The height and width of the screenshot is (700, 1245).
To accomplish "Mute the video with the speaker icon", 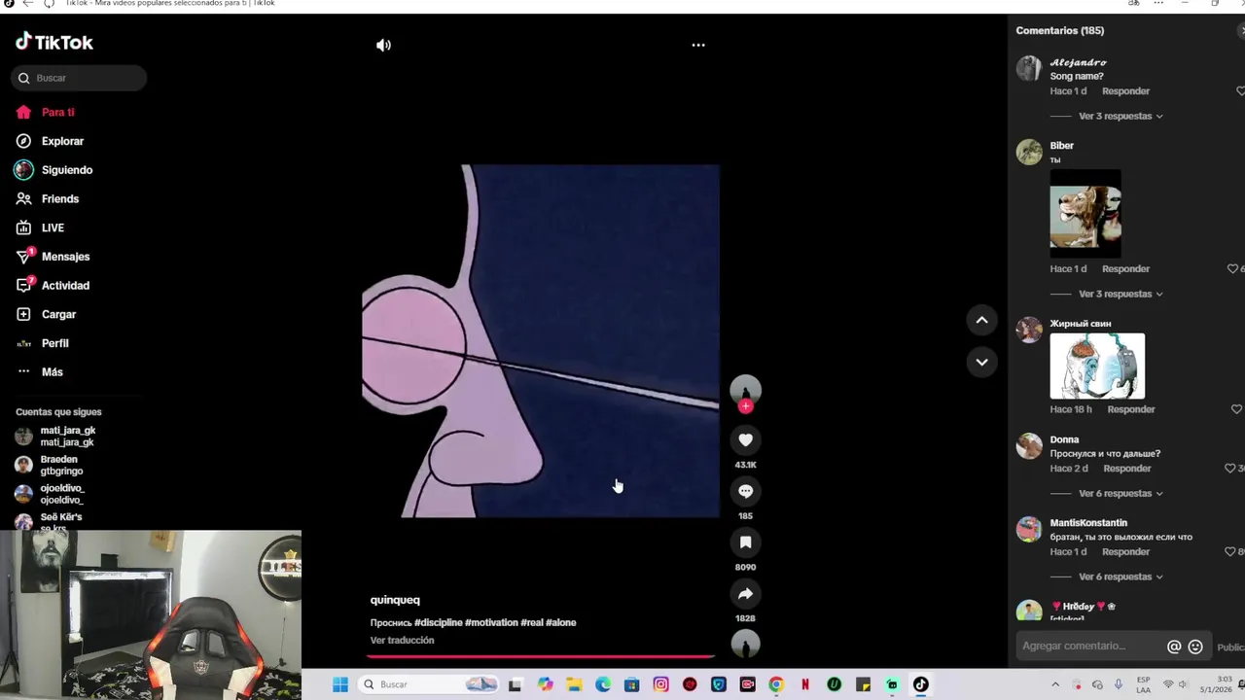I will tap(383, 45).
